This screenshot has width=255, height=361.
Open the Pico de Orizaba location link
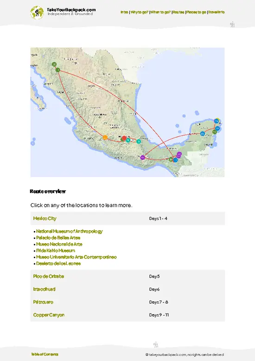pos(49,276)
